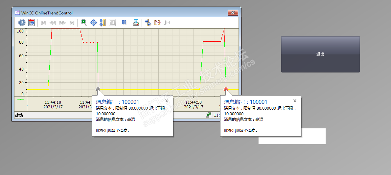Click the 退出 exit button
The width and height of the screenshot is (391, 175).
click(320, 55)
